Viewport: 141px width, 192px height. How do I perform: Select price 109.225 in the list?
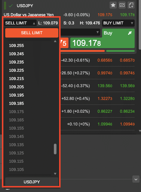click(x=16, y=70)
